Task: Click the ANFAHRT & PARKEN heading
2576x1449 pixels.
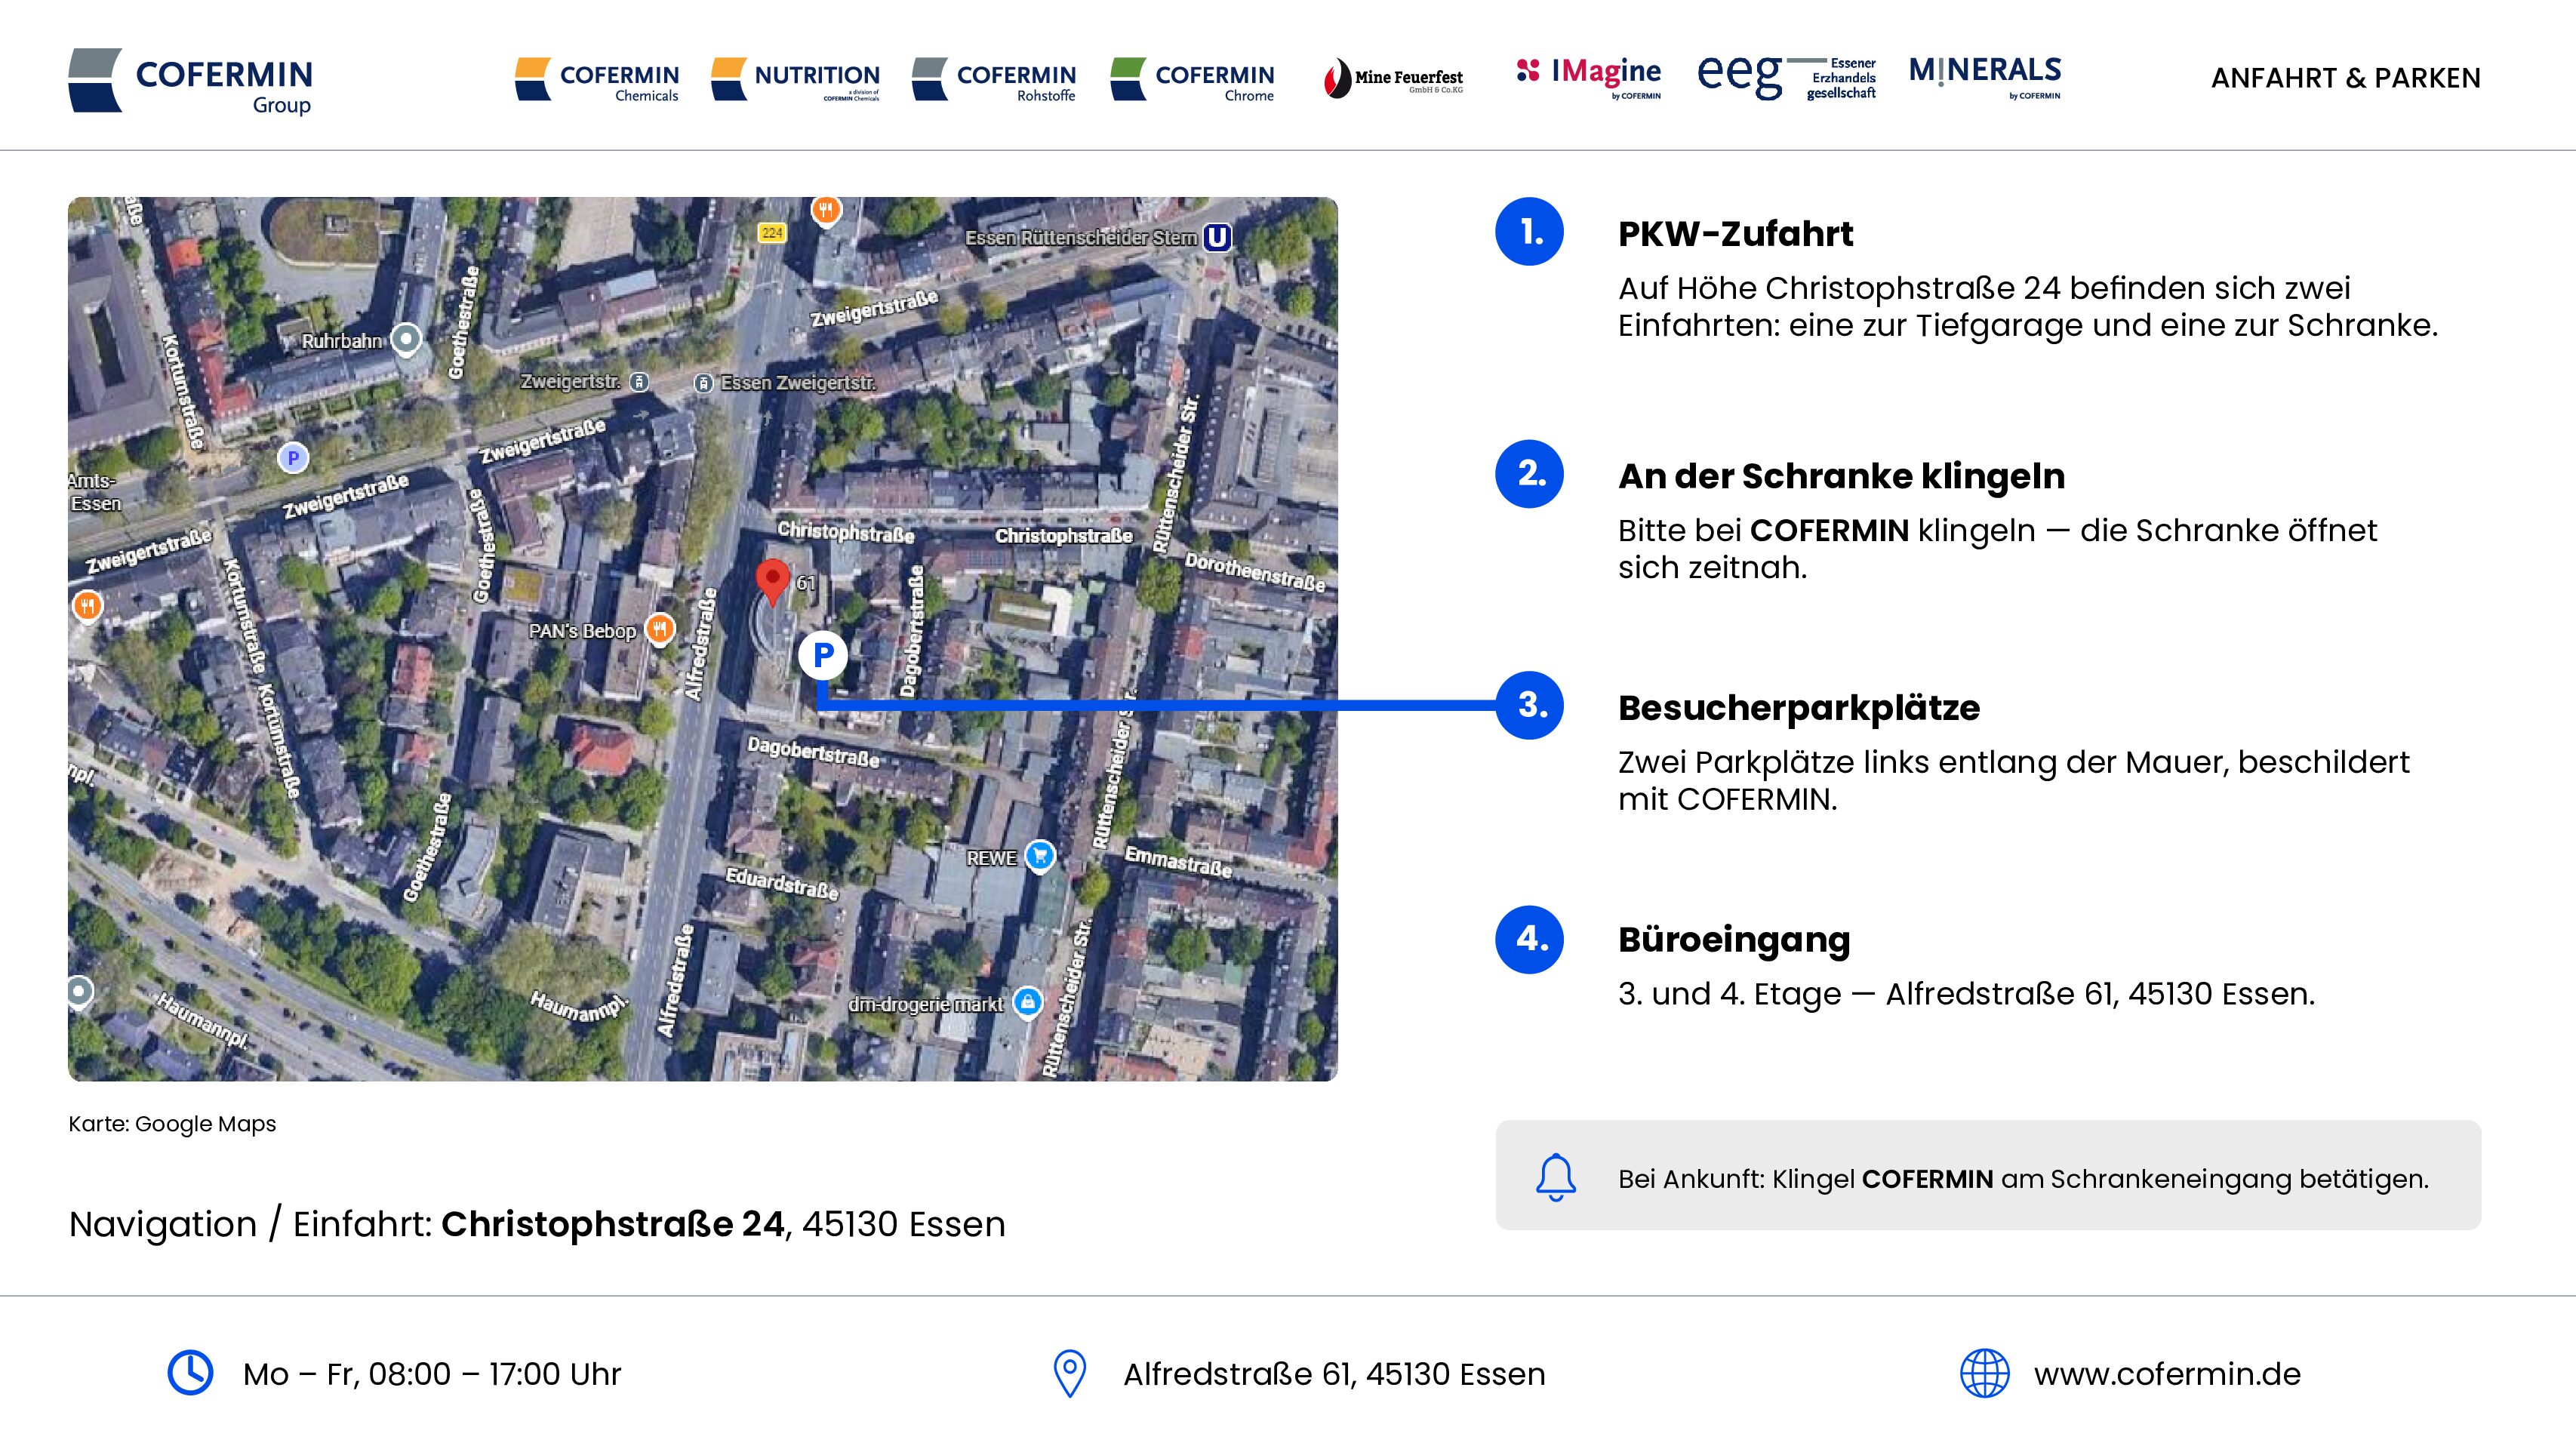Action: coord(2345,78)
